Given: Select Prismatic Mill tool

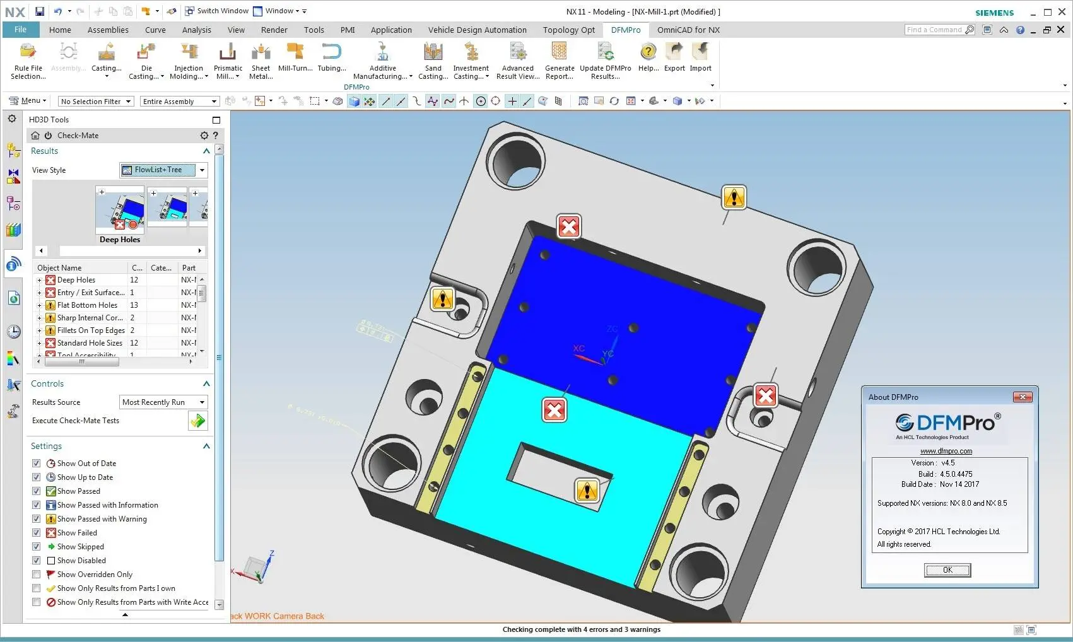Looking at the screenshot, I should click(228, 61).
